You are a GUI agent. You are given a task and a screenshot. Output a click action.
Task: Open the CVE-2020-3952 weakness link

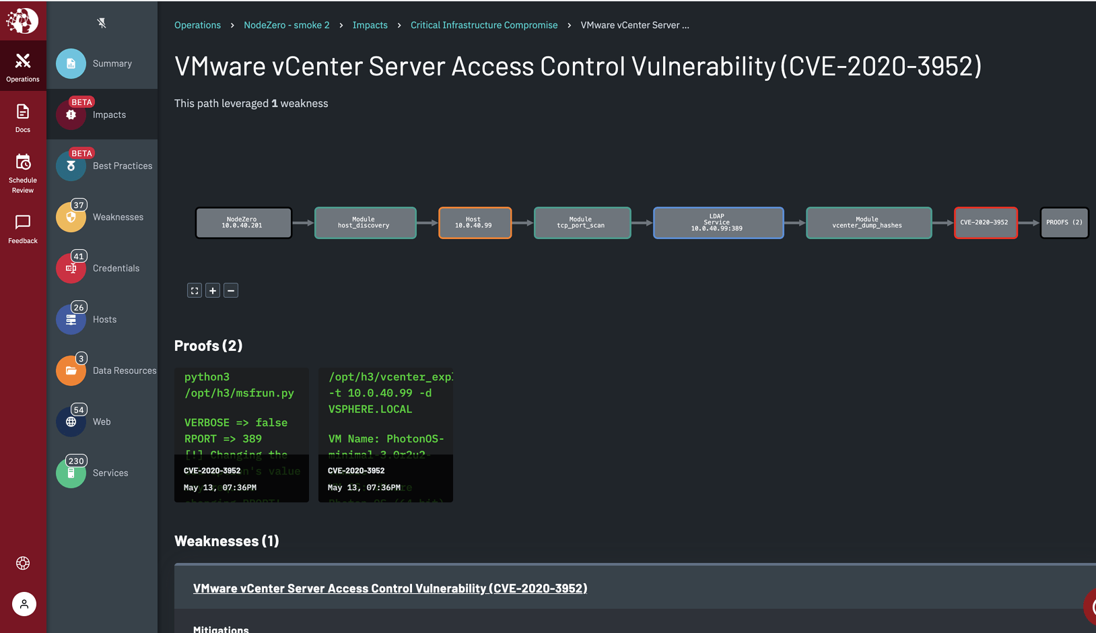[x=390, y=588]
